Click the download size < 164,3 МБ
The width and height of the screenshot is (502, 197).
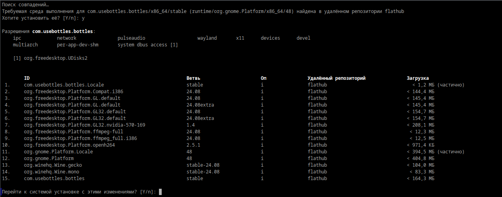421,178
